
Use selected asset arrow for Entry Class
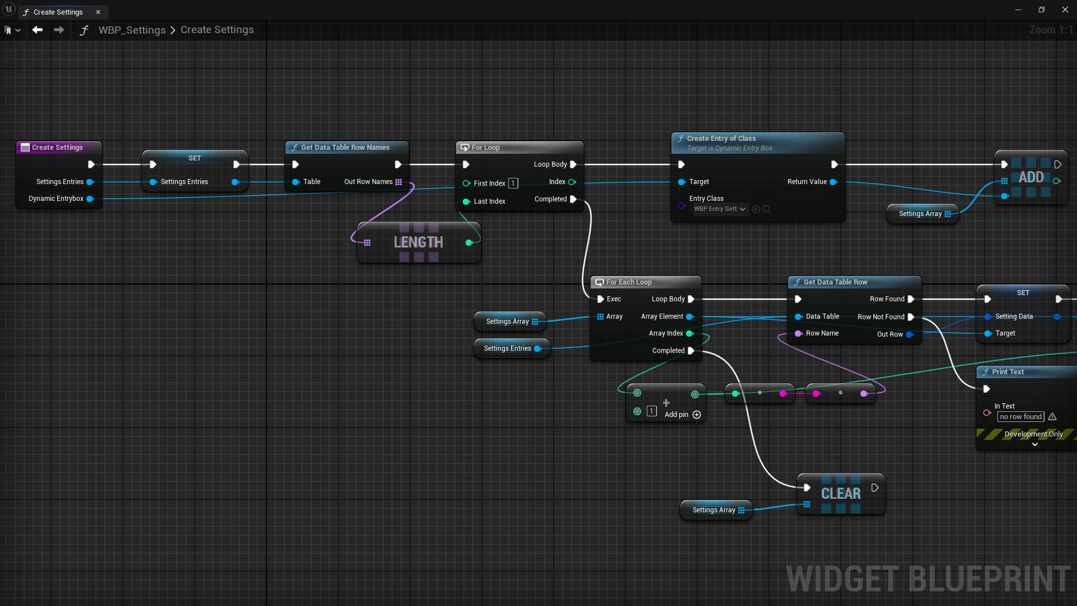[x=756, y=209]
